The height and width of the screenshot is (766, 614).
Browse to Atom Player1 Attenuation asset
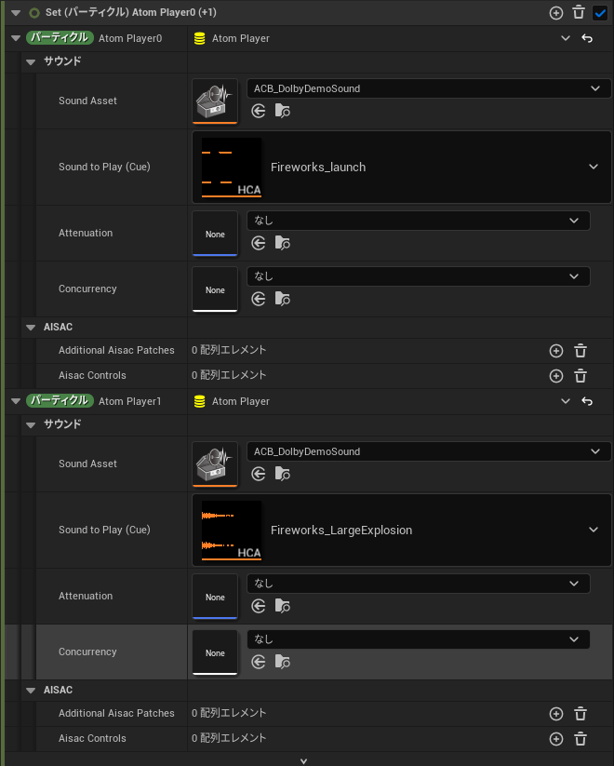tap(282, 606)
